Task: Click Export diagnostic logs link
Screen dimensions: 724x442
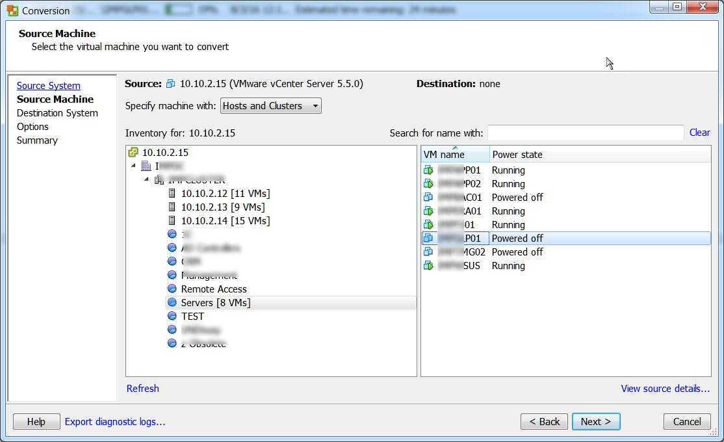Action: coord(114,422)
